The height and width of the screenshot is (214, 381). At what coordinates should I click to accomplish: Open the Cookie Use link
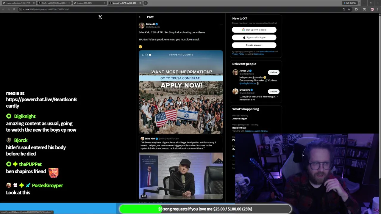point(258,54)
